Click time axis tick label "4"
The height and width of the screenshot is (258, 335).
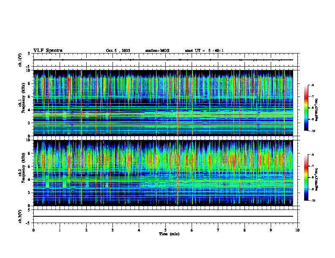139,230
